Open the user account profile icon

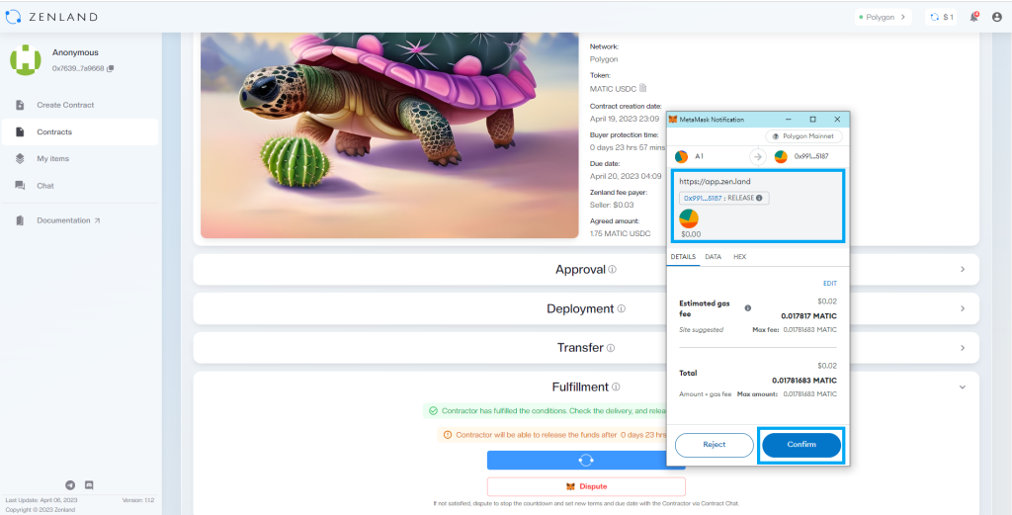996,18
